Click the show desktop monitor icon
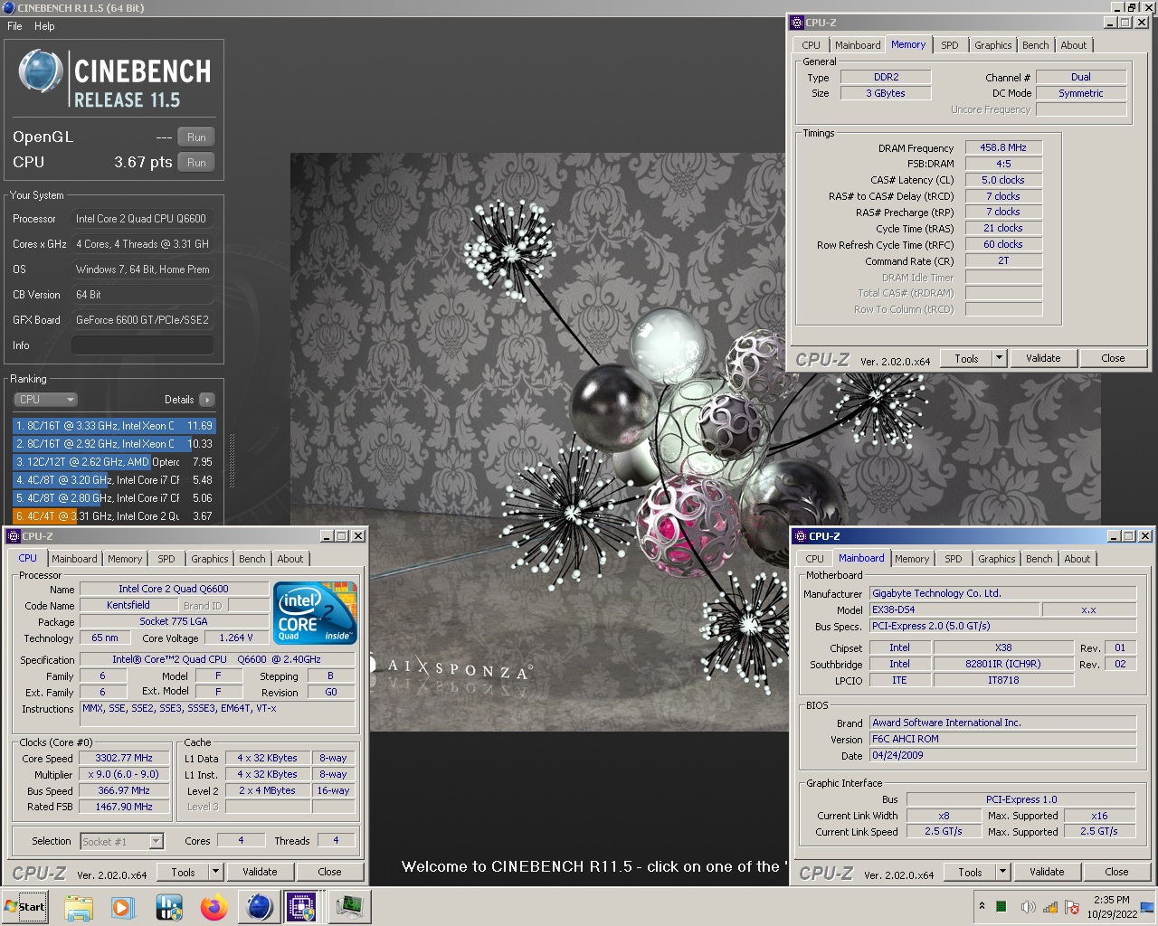The width and height of the screenshot is (1158, 926). tap(1147, 907)
